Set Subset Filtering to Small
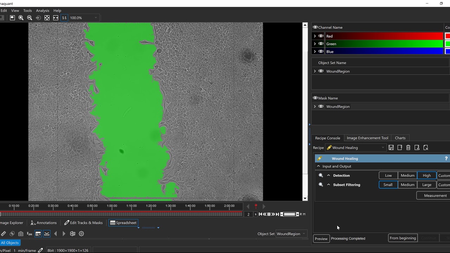 click(388, 184)
